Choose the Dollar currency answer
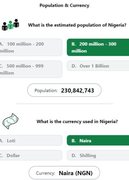This screenshot has width=129, height=180. point(31,155)
